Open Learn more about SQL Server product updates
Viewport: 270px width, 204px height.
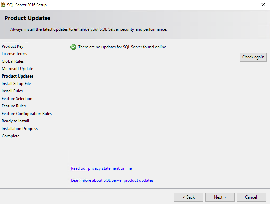pos(112,180)
